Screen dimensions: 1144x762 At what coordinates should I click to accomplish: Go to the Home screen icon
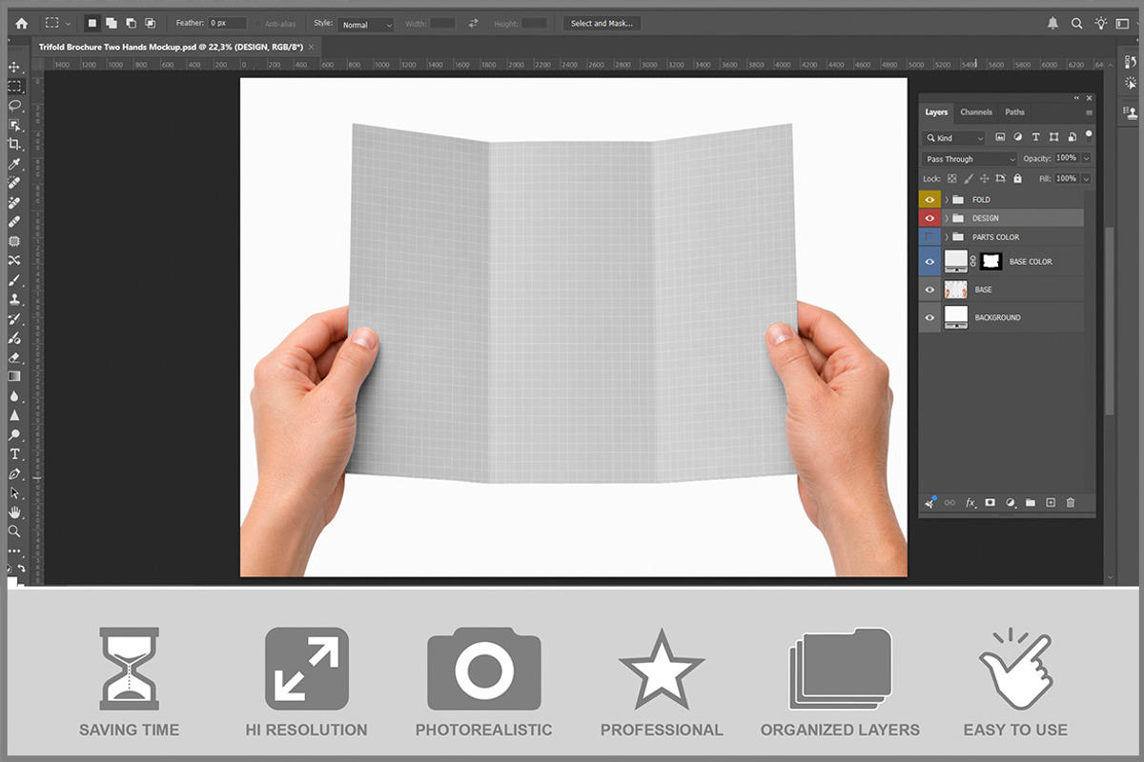click(21, 23)
